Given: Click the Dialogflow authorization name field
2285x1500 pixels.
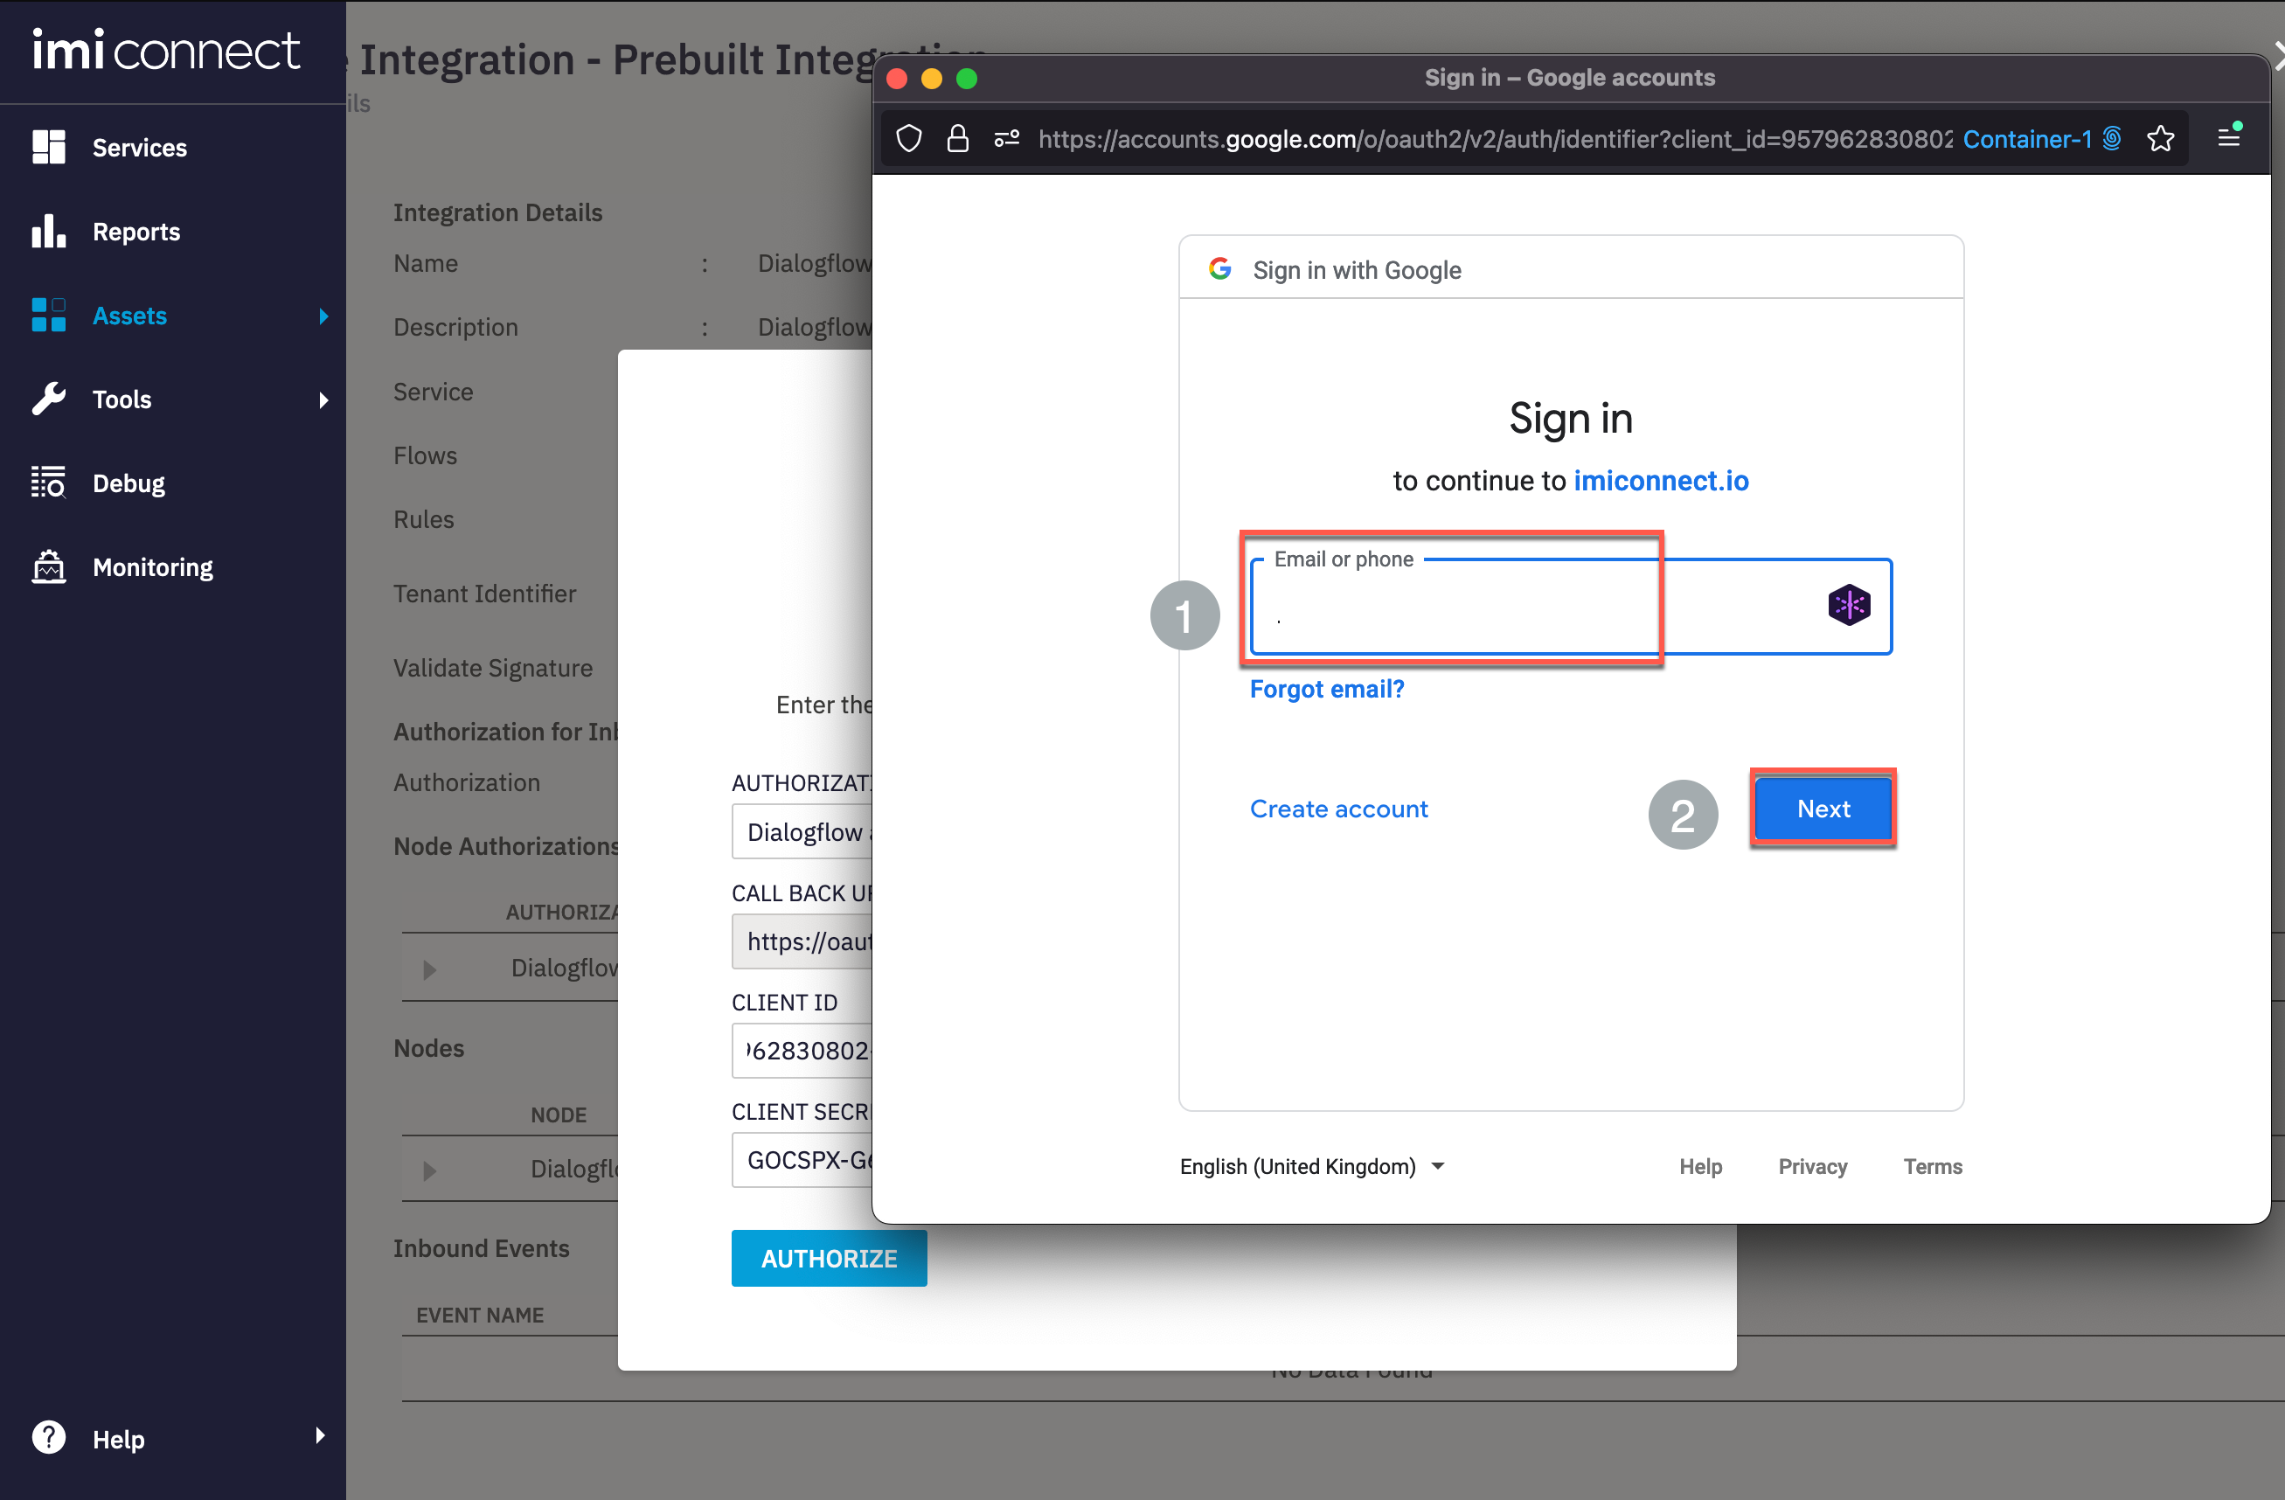Looking at the screenshot, I should click(x=802, y=831).
